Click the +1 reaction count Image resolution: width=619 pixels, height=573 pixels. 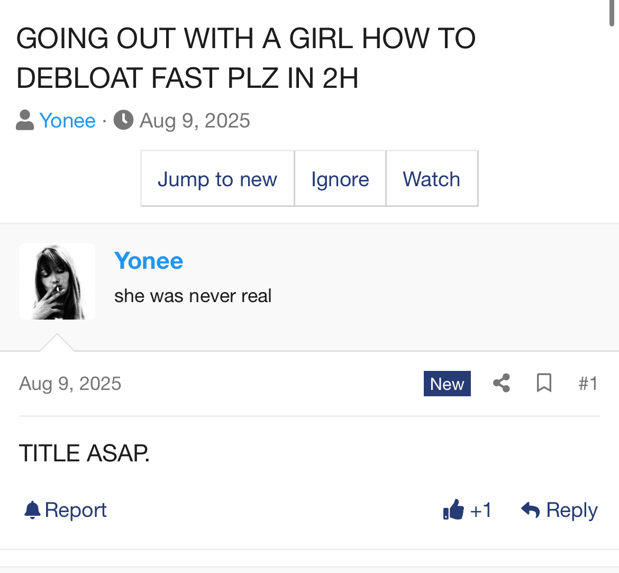481,510
